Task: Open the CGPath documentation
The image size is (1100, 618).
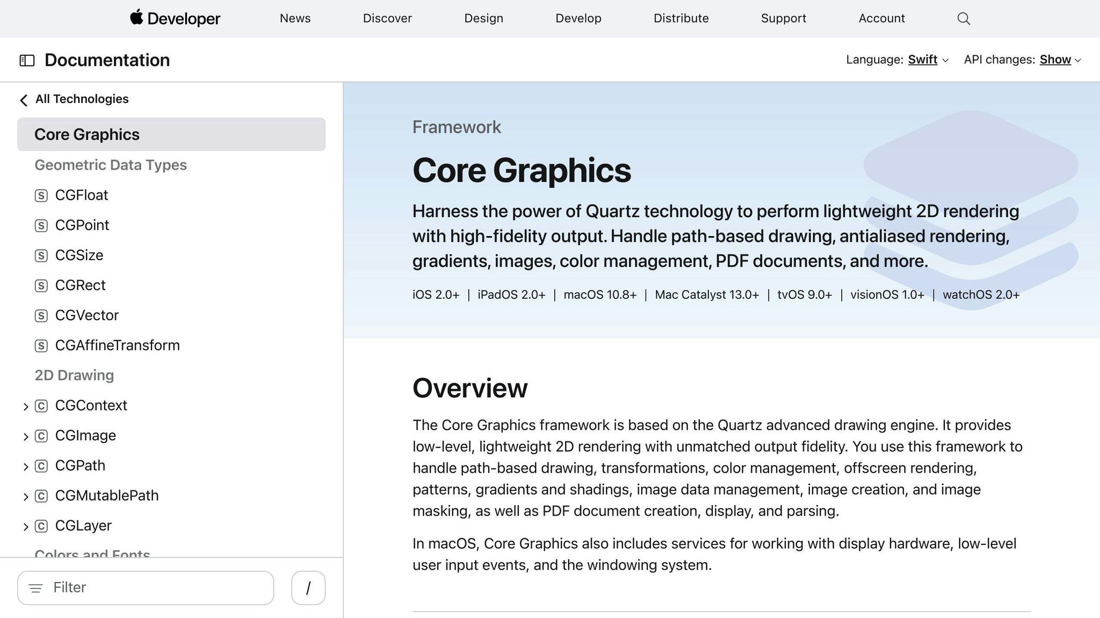Action: (x=80, y=466)
